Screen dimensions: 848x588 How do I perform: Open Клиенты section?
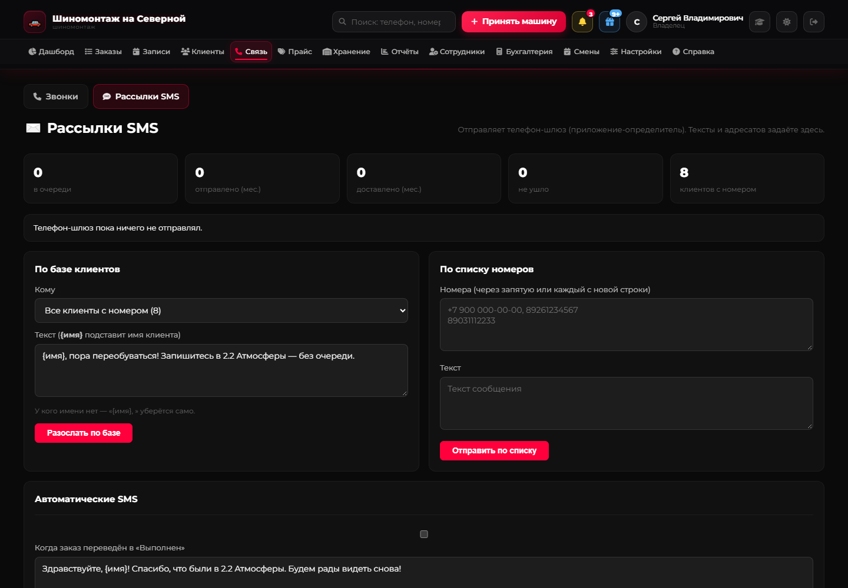(203, 52)
